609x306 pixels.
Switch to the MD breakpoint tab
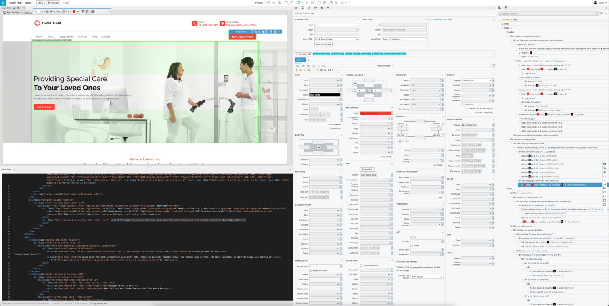tap(308, 65)
